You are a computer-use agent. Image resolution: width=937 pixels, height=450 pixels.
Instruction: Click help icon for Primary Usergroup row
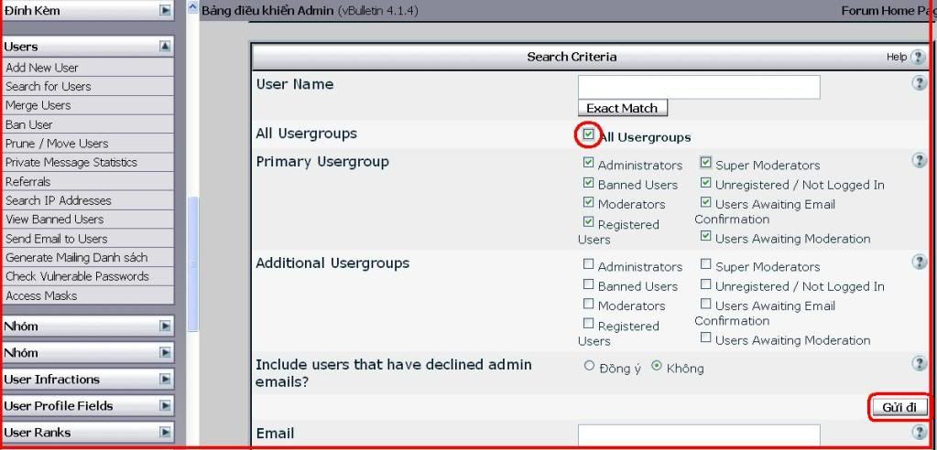pos(919,160)
